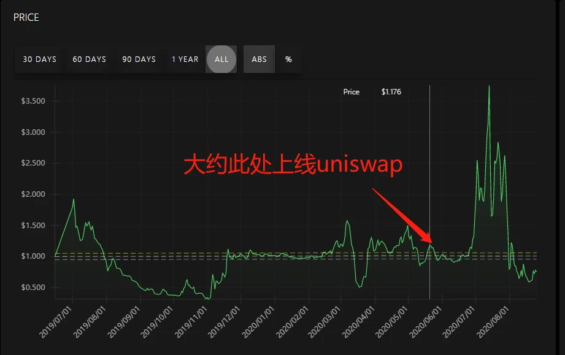The height and width of the screenshot is (355, 565).
Task: Select the ALL time range button
Action: point(221,59)
